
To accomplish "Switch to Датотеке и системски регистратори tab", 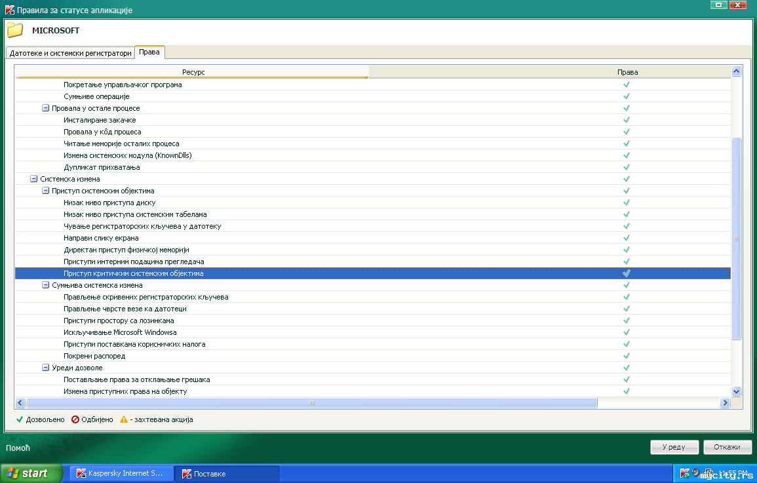I will pyautogui.click(x=71, y=53).
